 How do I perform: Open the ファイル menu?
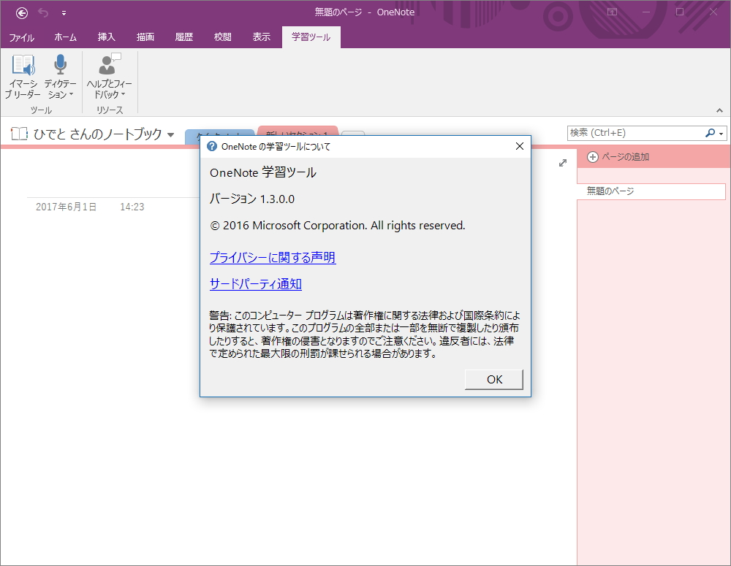pos(21,37)
